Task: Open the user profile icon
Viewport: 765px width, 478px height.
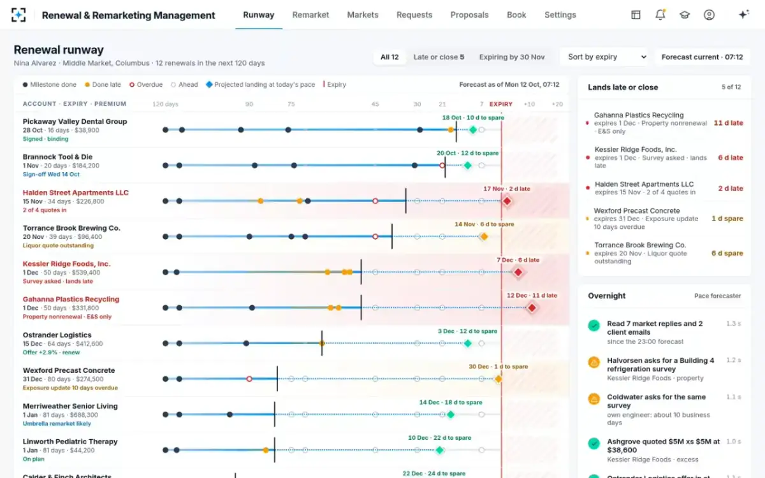Action: 709,15
